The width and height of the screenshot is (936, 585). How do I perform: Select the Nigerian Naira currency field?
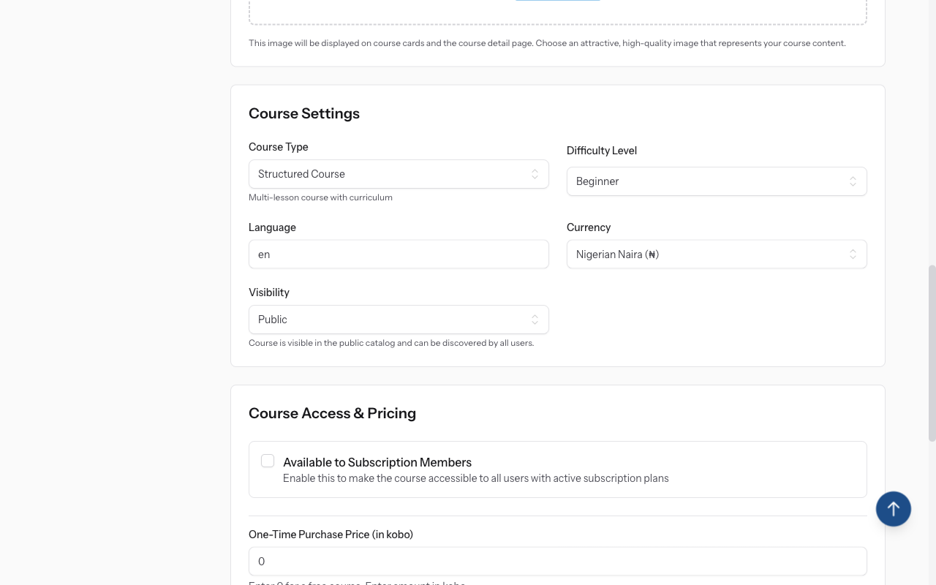(x=717, y=254)
